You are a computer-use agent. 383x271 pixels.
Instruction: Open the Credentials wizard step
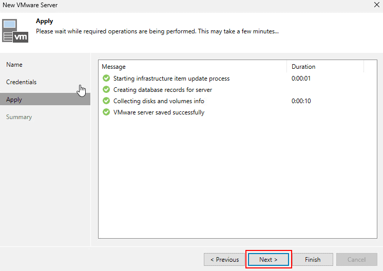point(21,82)
